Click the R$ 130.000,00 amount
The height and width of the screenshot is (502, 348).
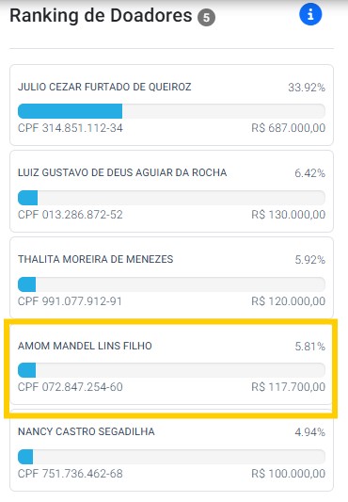click(288, 215)
